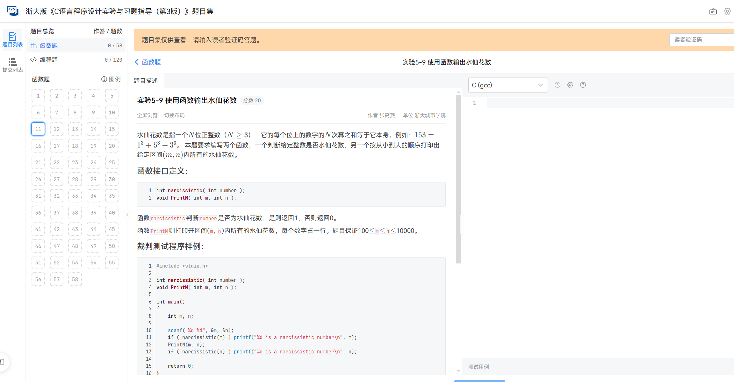Screen dimensions: 734x382
Task: Click the 裁判测试程序样例 heading
Action: pos(170,246)
